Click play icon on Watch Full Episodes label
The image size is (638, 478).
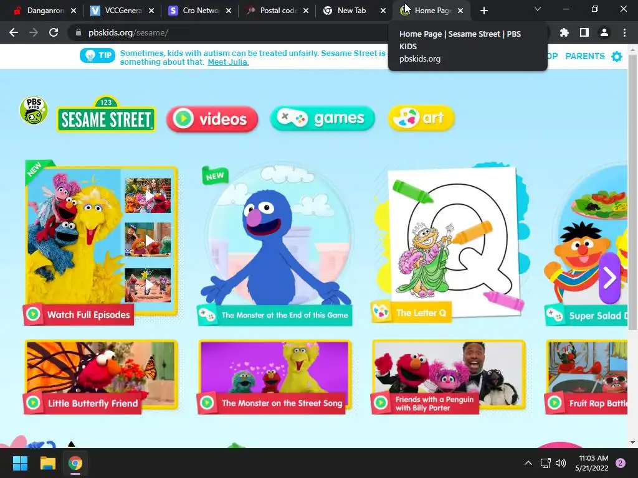[33, 314]
